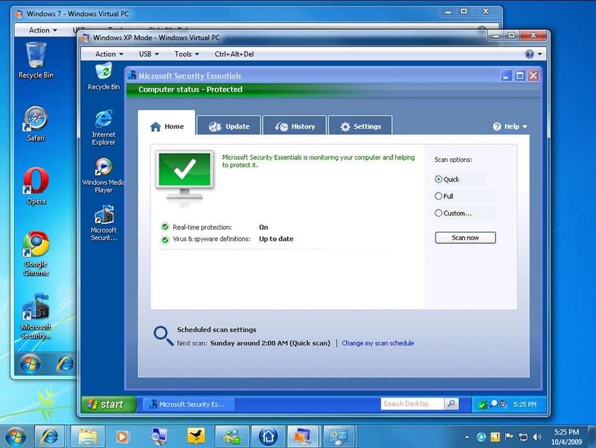The width and height of the screenshot is (596, 448).
Task: Open the Help dropdown in Security Essentials
Action: pyautogui.click(x=510, y=126)
